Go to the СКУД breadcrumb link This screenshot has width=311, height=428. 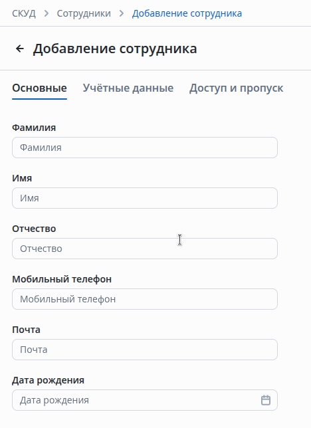24,13
